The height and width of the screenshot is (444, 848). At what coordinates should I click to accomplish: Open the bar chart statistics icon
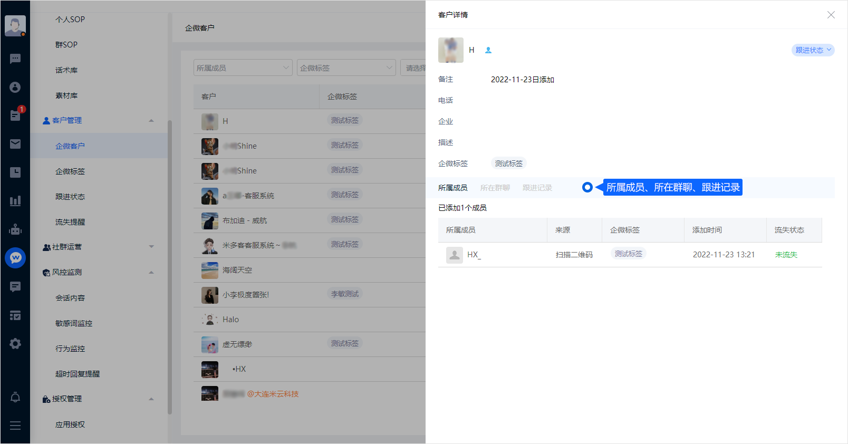point(15,201)
